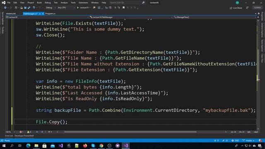265x149 pixels.
Task: Open the Build menu
Action: click(39, 3)
